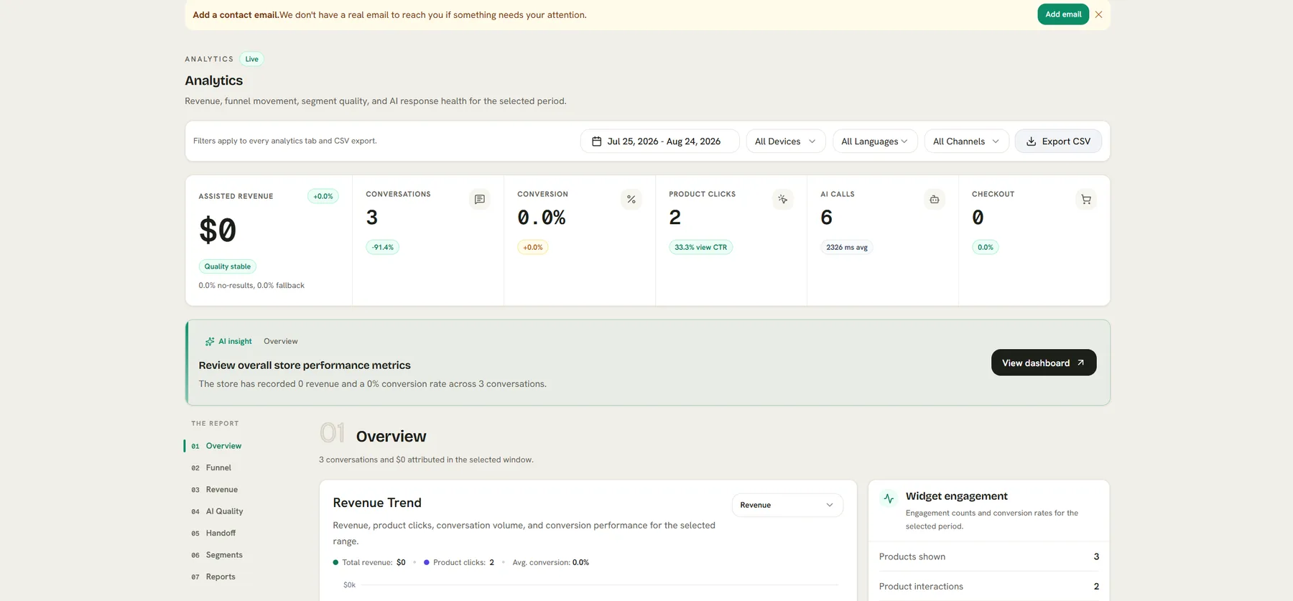
Task: Click the 0.0% checkout badge
Action: tap(986, 247)
